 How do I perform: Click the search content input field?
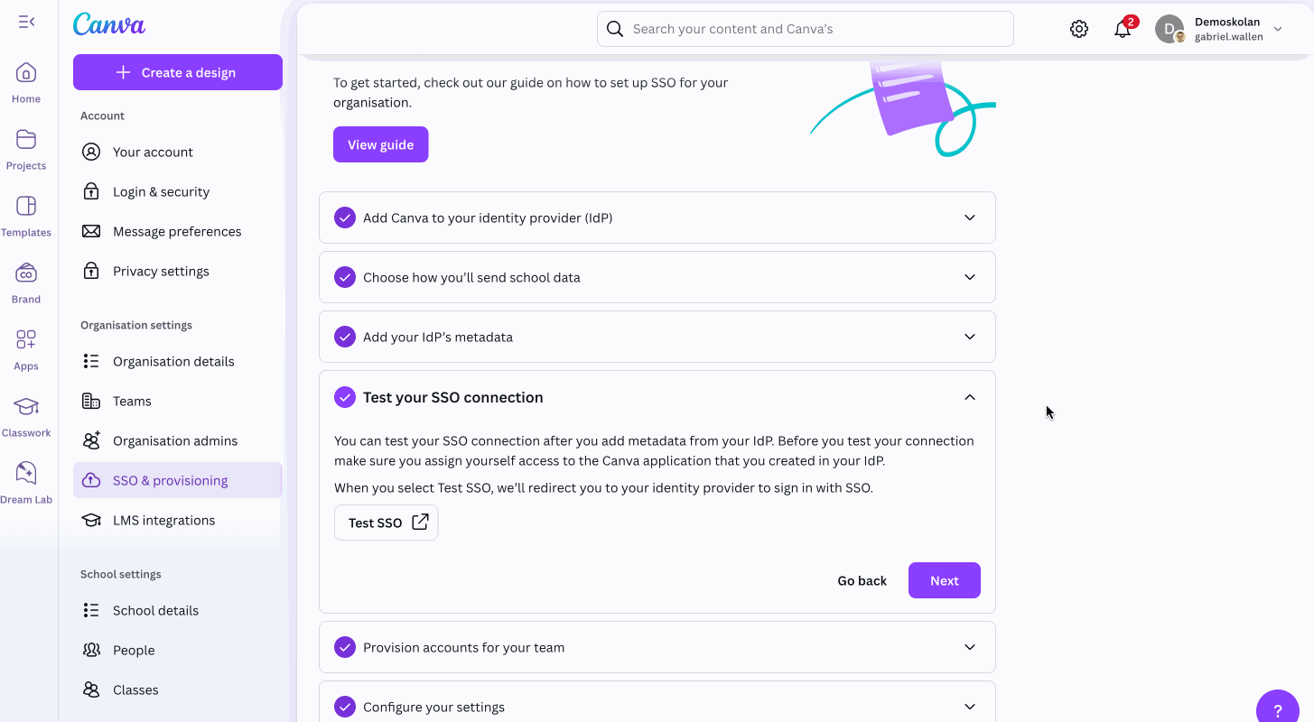point(805,29)
